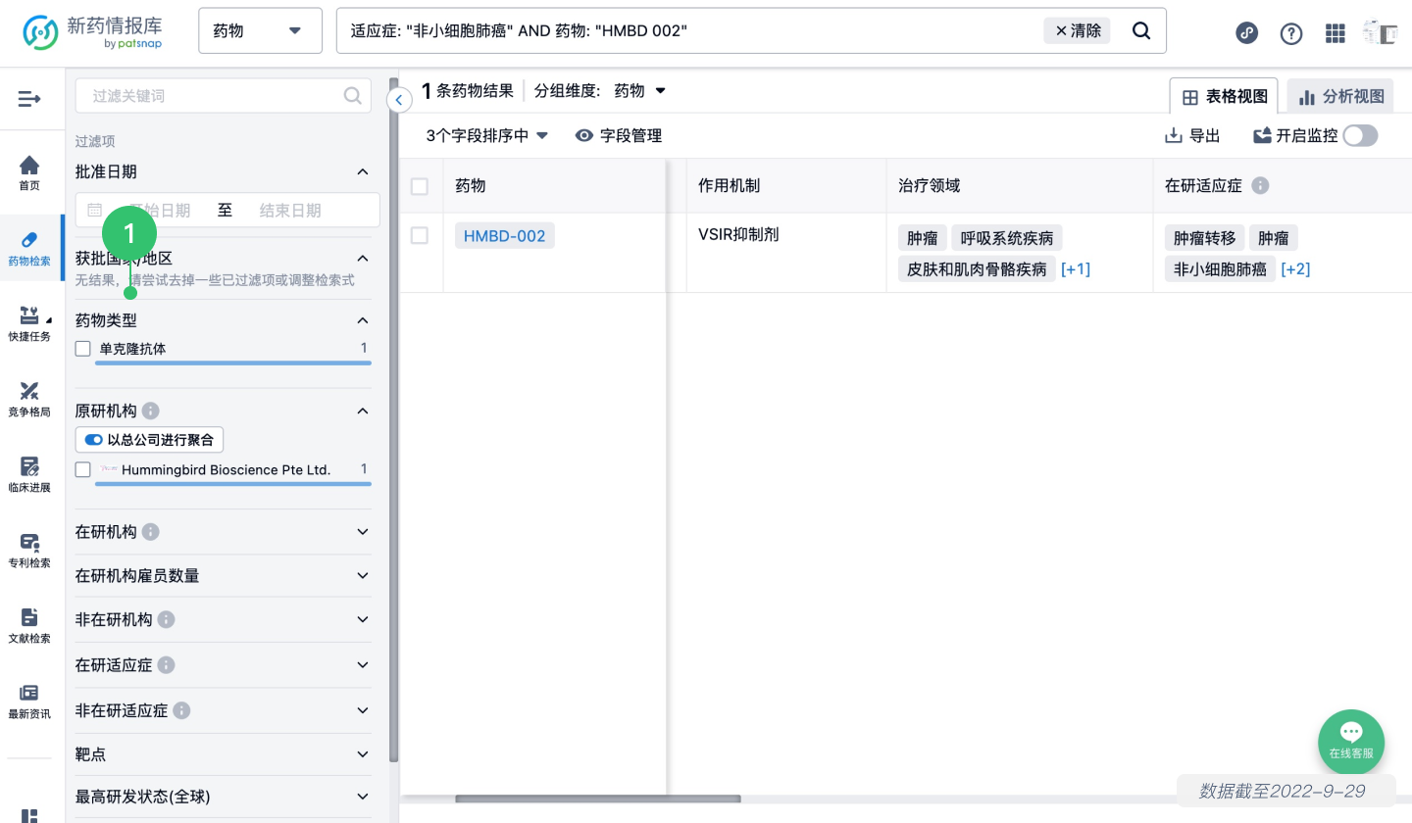Open the 药物 search type dropdown

click(x=260, y=31)
